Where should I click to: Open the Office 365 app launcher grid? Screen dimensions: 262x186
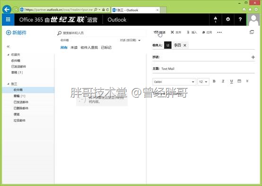coord(8,19)
